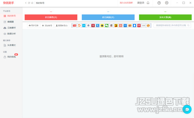
Task: Open the 管理账号(0) button
Action: click(62, 26)
